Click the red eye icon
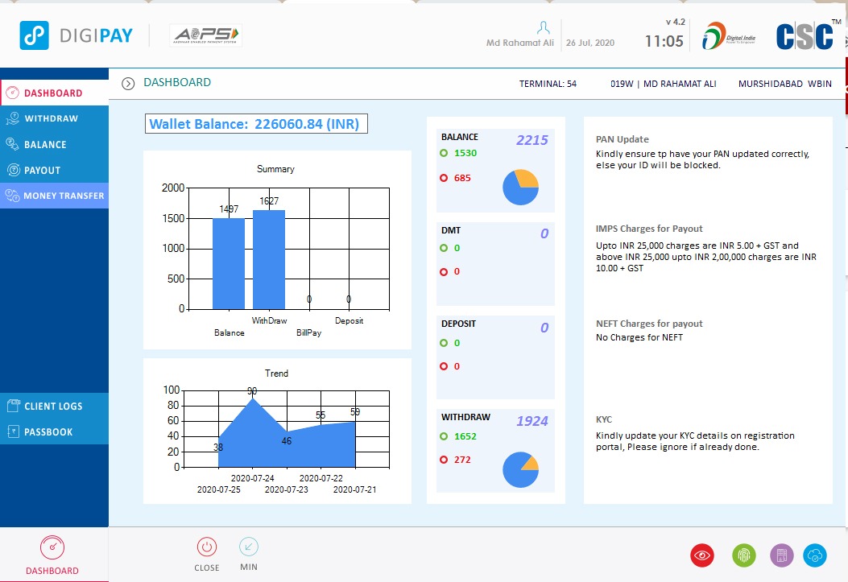Screen dimensions: 848x582 702,555
